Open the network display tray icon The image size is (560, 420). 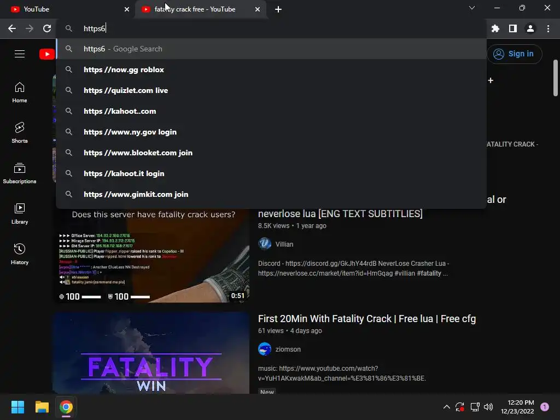click(x=475, y=407)
